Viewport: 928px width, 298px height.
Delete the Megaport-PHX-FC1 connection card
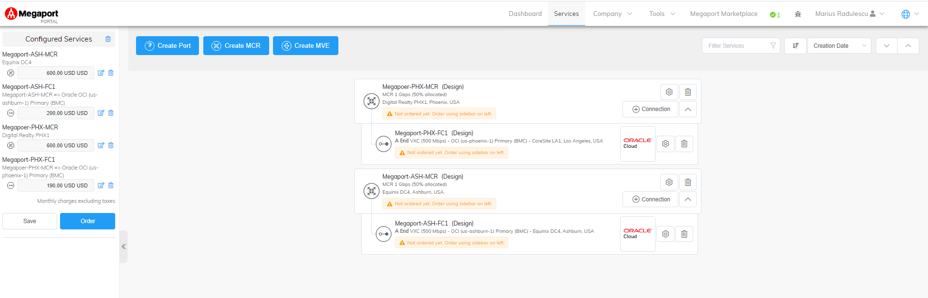[x=684, y=143]
